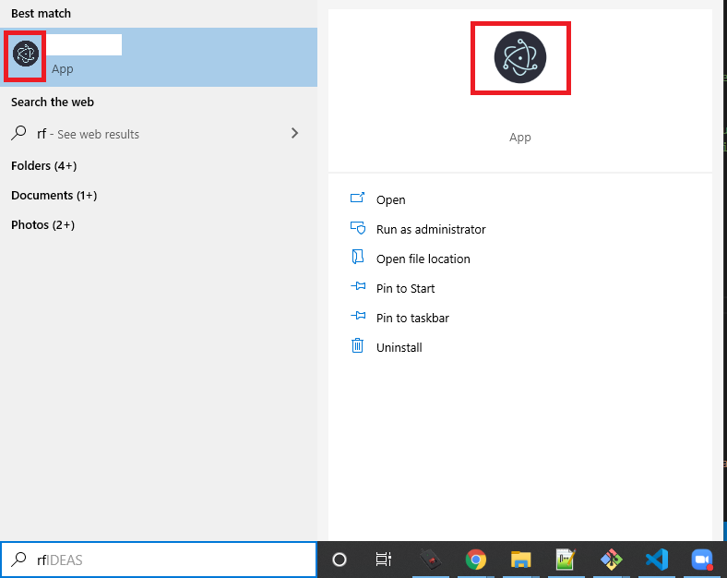Click the taskbar search input field
Image resolution: width=727 pixels, height=578 pixels.
159,560
